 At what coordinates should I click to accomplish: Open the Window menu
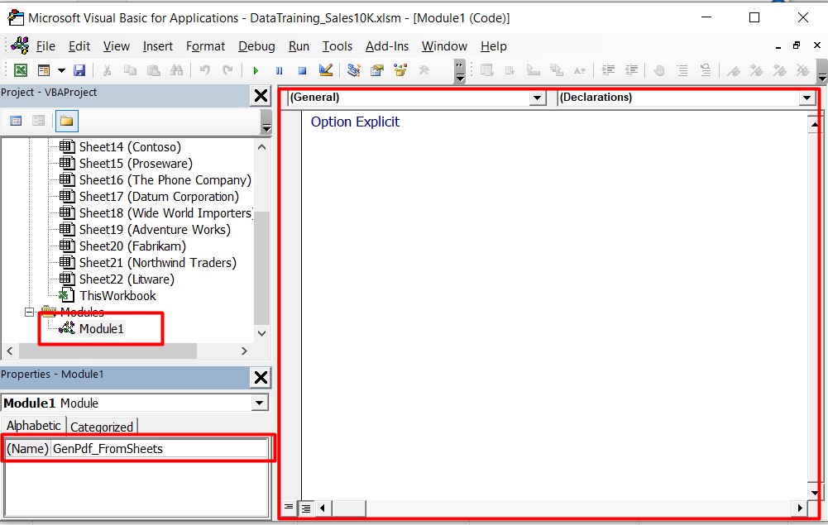[x=444, y=46]
